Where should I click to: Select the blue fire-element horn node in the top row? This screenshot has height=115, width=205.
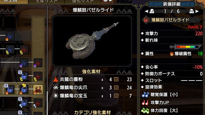(10, 36)
